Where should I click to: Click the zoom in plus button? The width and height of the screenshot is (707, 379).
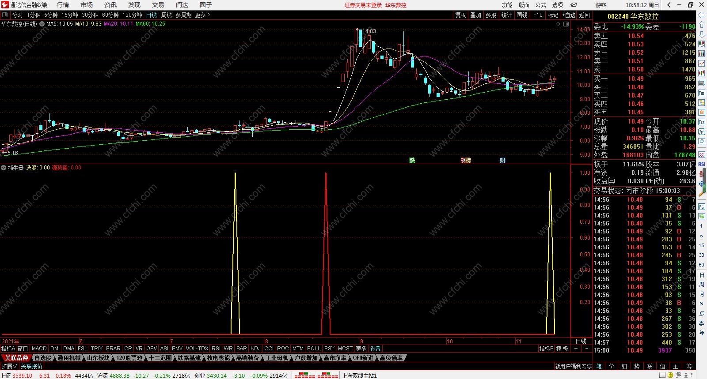[x=576, y=349]
